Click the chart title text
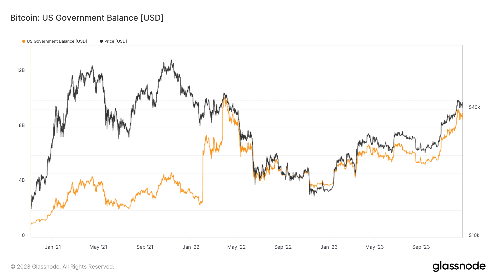 pos(87,18)
